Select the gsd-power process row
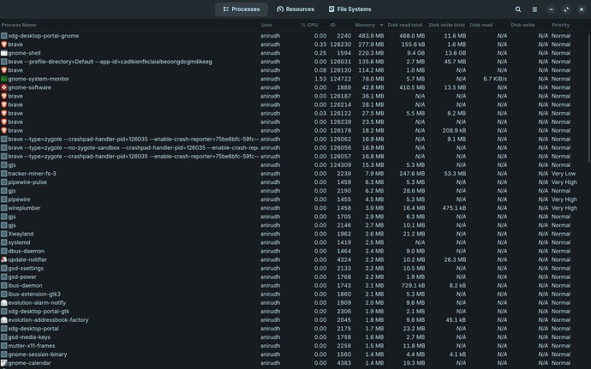This screenshot has height=369, width=591. 294,277
